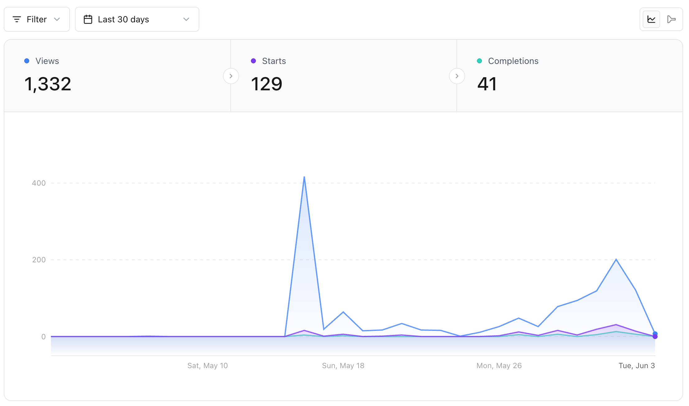Select the Views metric card
This screenshot has width=689, height=406.
[x=118, y=75]
